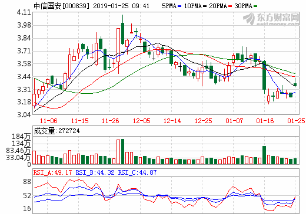Pick the black 10PMA legend swatch
Image resolution: width=306 pixels, height=214 pixels.
coord(205,6)
